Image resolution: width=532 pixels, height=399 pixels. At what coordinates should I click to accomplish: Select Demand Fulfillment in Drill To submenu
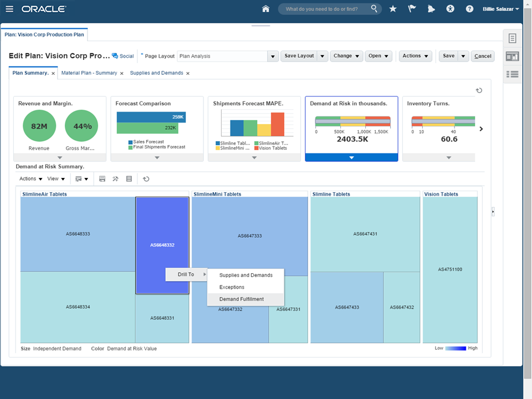tap(245, 299)
